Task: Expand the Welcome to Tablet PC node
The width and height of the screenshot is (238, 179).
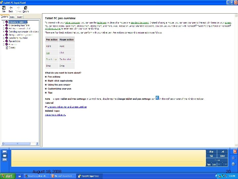Action: [x=4, y=22]
